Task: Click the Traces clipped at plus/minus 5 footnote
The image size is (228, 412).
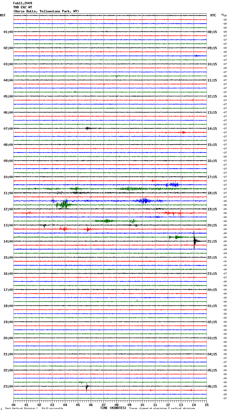Action: point(162,408)
